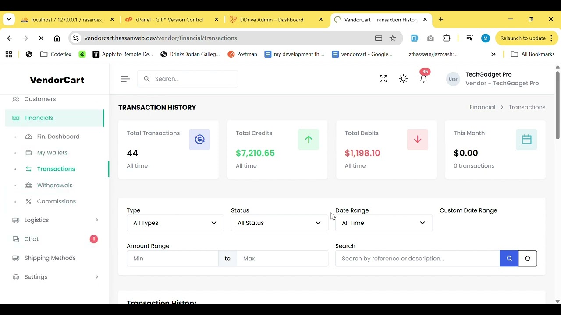
Task: Click the header Search input field
Action: tap(188, 79)
